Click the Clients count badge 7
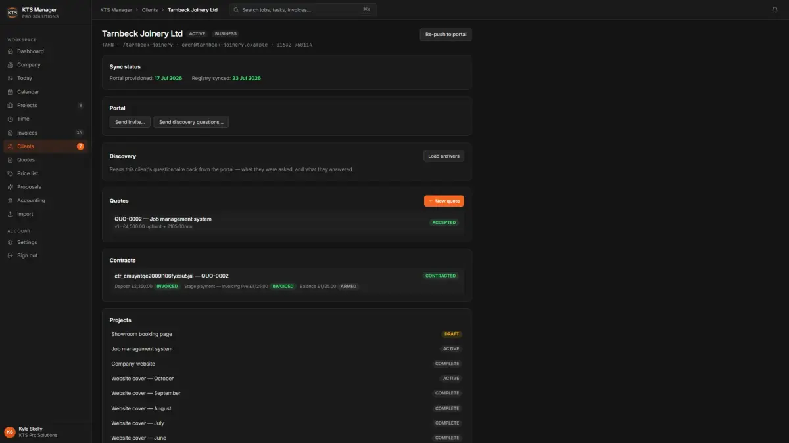The image size is (789, 443). pyautogui.click(x=80, y=146)
